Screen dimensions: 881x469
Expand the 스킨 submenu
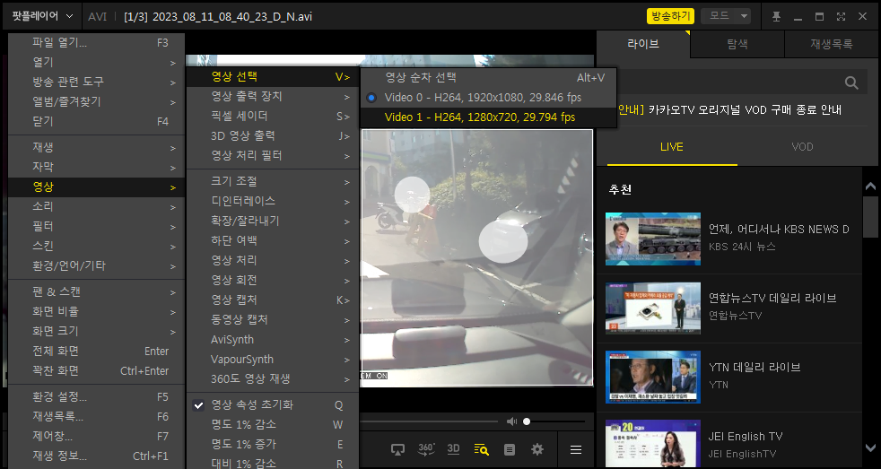pyautogui.click(x=96, y=246)
